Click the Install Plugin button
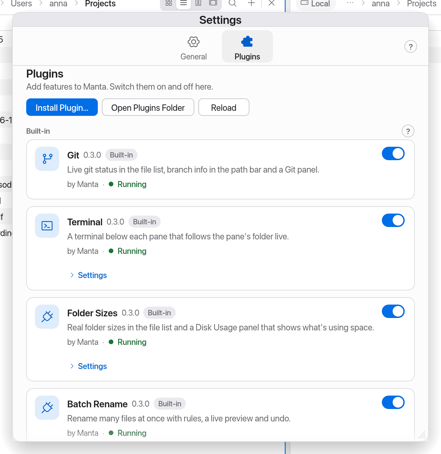This screenshot has height=454, width=441. coord(62,107)
